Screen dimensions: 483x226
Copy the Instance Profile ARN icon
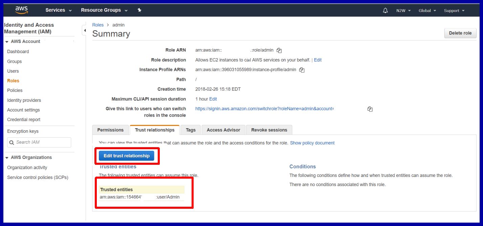[302, 70]
